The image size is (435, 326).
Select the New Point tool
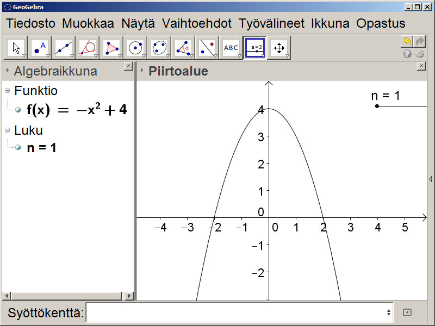pos(40,48)
